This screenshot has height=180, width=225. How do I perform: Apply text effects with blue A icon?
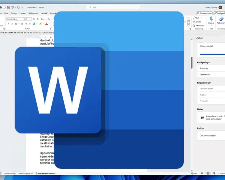pos(34,24)
